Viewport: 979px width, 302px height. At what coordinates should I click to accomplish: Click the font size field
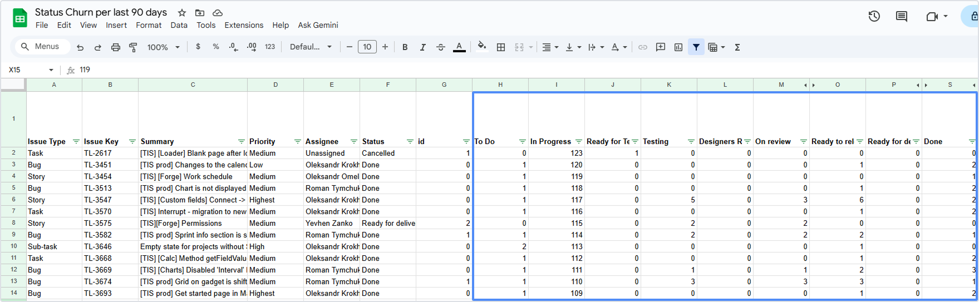367,47
